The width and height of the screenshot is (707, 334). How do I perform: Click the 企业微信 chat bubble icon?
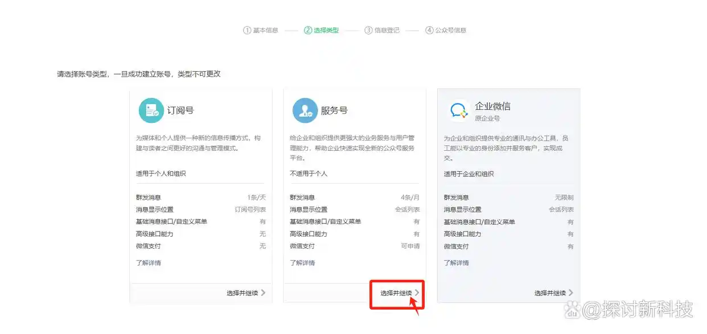click(458, 110)
